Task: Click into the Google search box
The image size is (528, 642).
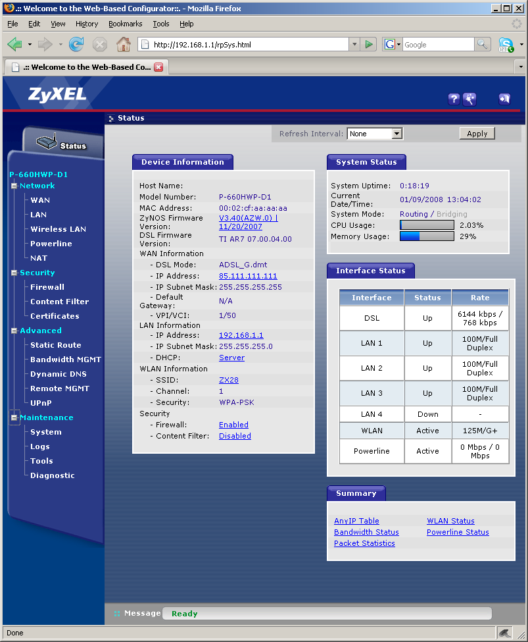Action: tap(438, 44)
